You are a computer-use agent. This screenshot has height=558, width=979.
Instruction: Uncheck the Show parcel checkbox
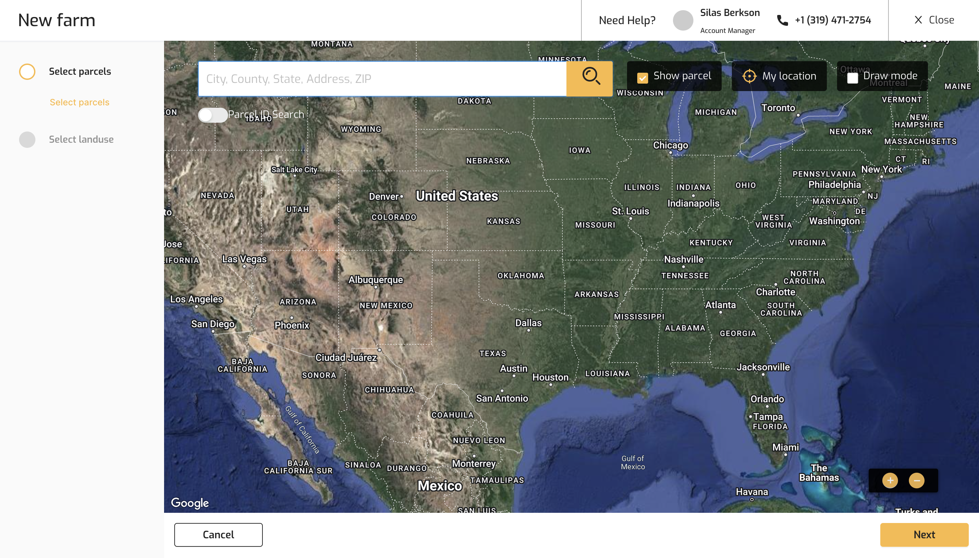[642, 78]
